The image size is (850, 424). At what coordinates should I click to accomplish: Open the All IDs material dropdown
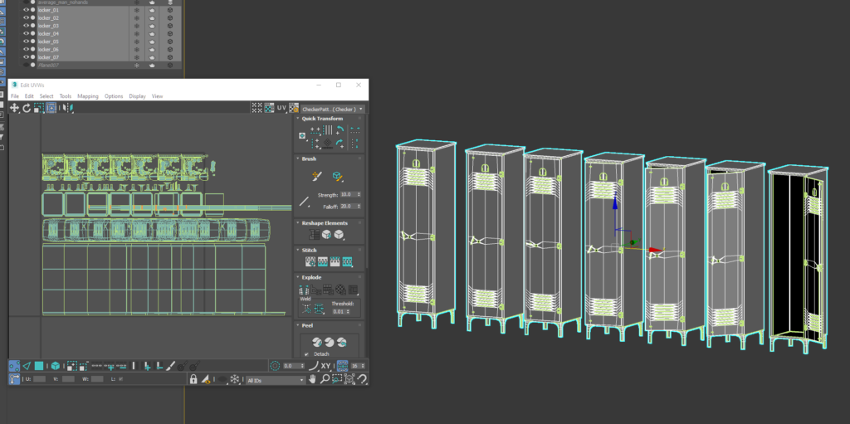[276, 380]
